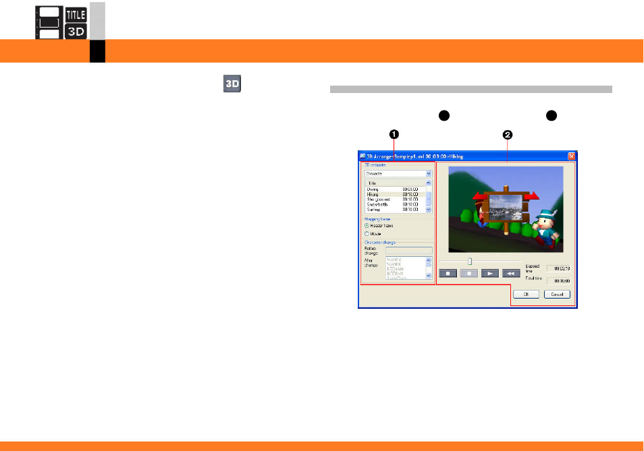Viewport: 644px width, 451px height.
Task: Click the Before change text field
Action: point(408,251)
